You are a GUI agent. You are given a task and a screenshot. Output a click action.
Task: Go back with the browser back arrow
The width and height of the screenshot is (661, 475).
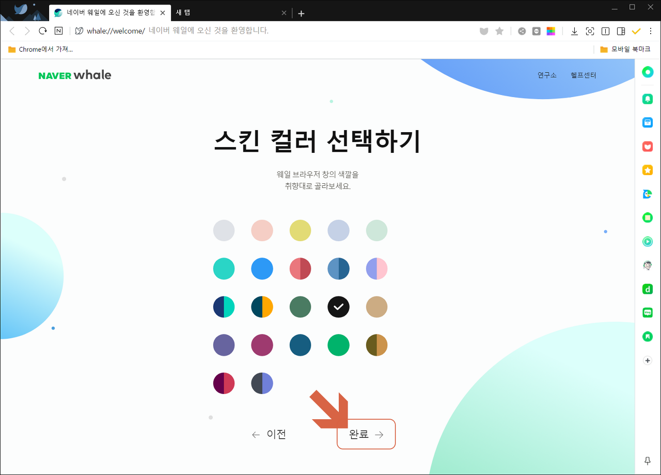click(x=12, y=31)
